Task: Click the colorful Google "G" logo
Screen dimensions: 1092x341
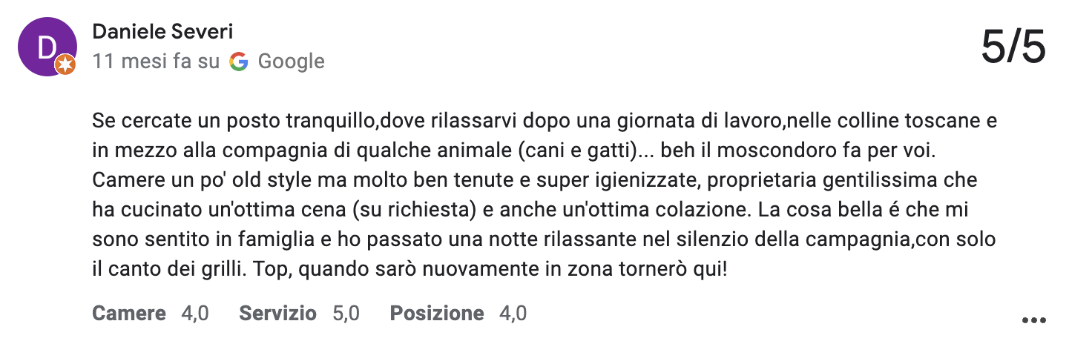Action: point(238,62)
